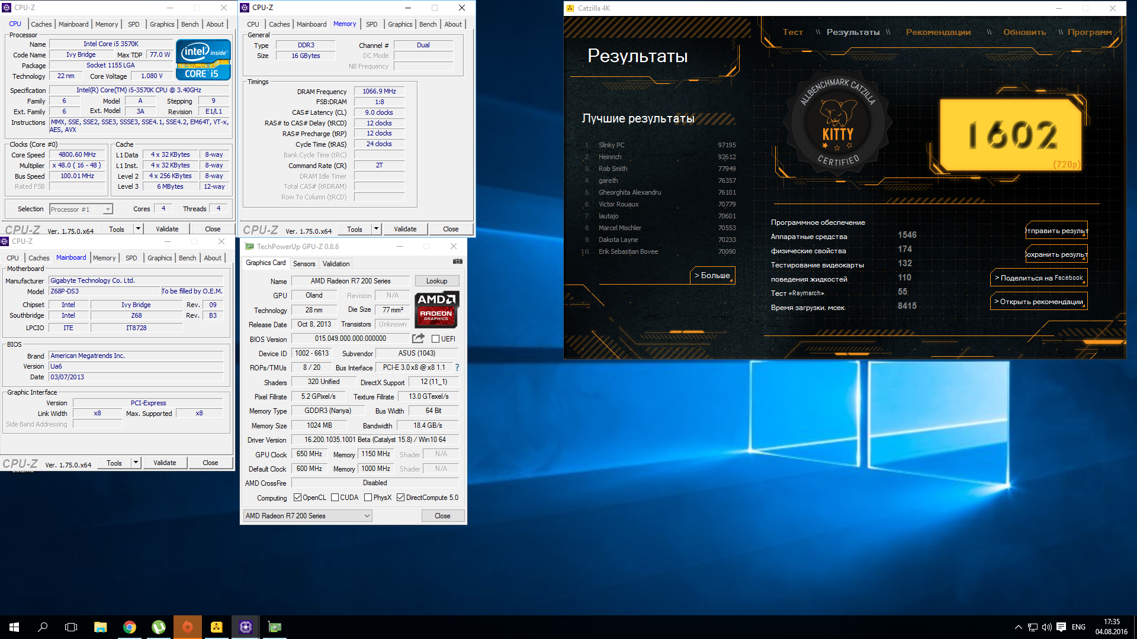Open Google Chrome from the taskbar
This screenshot has width=1137, height=639.
tap(129, 627)
